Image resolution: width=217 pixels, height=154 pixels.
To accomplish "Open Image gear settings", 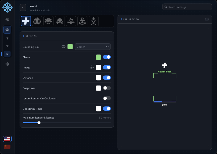I will coord(92,67).
